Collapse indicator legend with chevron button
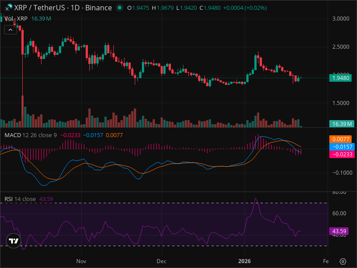This screenshot has height=268, width=357. click(x=10, y=30)
